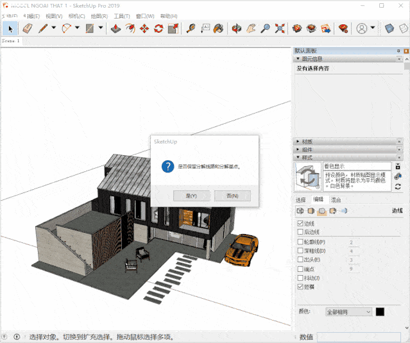Collapse the 图元信息 entity info panel
The width and height of the screenshot is (410, 343).
[298, 59]
